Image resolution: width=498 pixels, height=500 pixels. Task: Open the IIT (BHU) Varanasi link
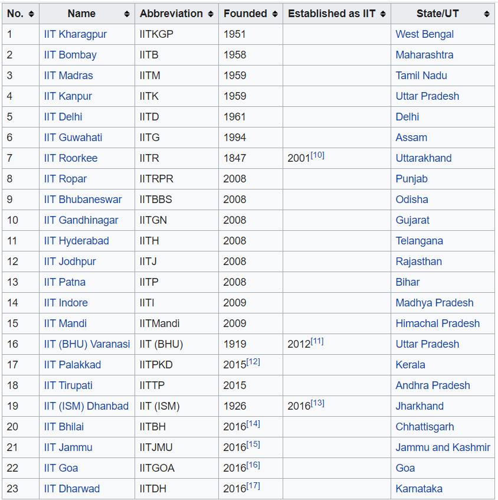click(x=87, y=344)
